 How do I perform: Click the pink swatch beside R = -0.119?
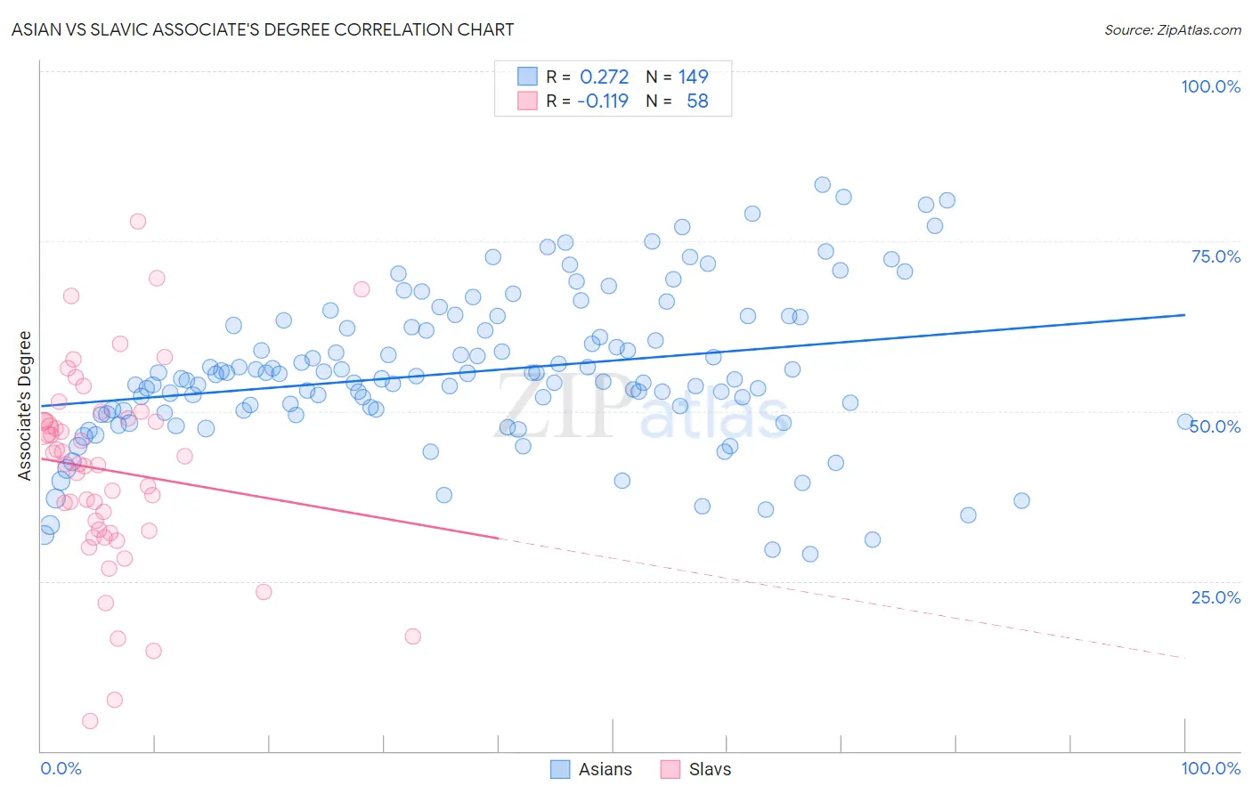pyautogui.click(x=528, y=101)
